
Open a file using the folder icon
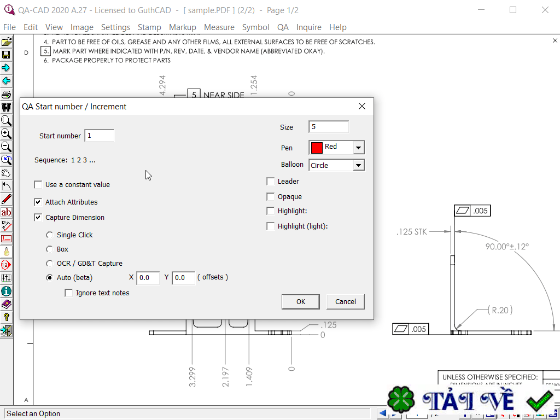tap(7, 42)
